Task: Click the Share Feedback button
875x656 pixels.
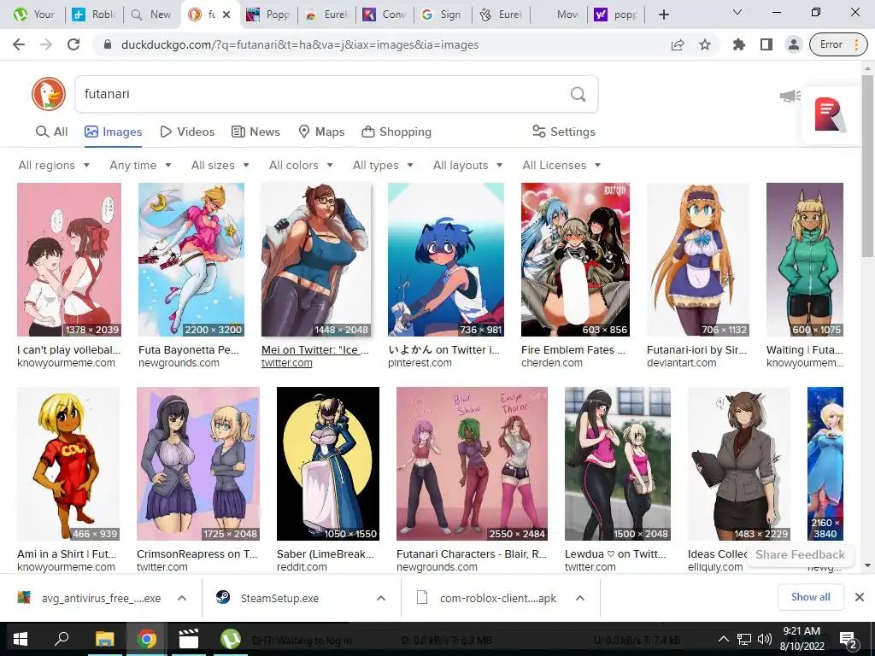Action: pos(800,554)
